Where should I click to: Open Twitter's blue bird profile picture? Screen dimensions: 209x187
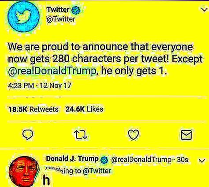pyautogui.click(x=23, y=17)
